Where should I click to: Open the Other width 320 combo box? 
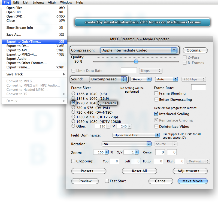tap(102, 126)
